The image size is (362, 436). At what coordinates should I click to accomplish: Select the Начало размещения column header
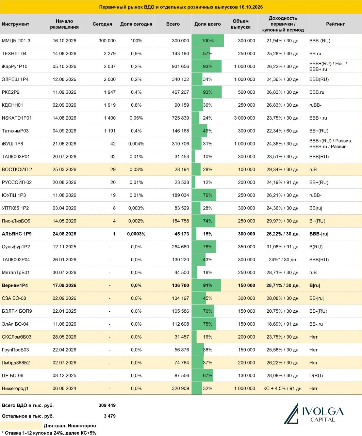pos(64,24)
